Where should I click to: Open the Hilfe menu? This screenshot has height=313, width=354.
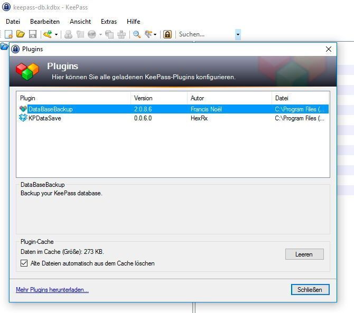coord(134,22)
